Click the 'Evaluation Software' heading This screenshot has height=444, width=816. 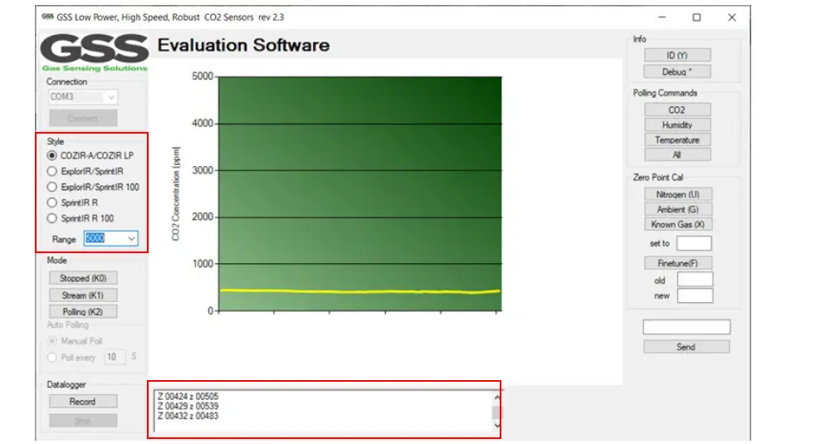tap(243, 46)
